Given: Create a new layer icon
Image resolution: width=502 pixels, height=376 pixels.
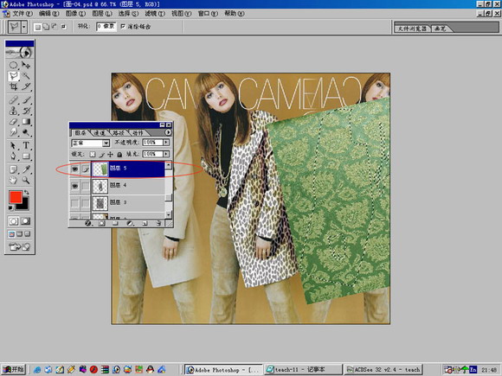Looking at the screenshot, I should point(145,223).
